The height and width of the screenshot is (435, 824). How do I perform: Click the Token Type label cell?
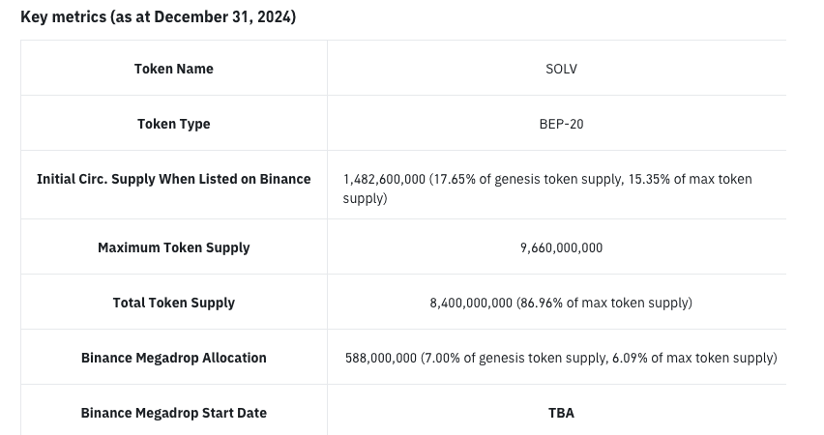pyautogui.click(x=174, y=124)
